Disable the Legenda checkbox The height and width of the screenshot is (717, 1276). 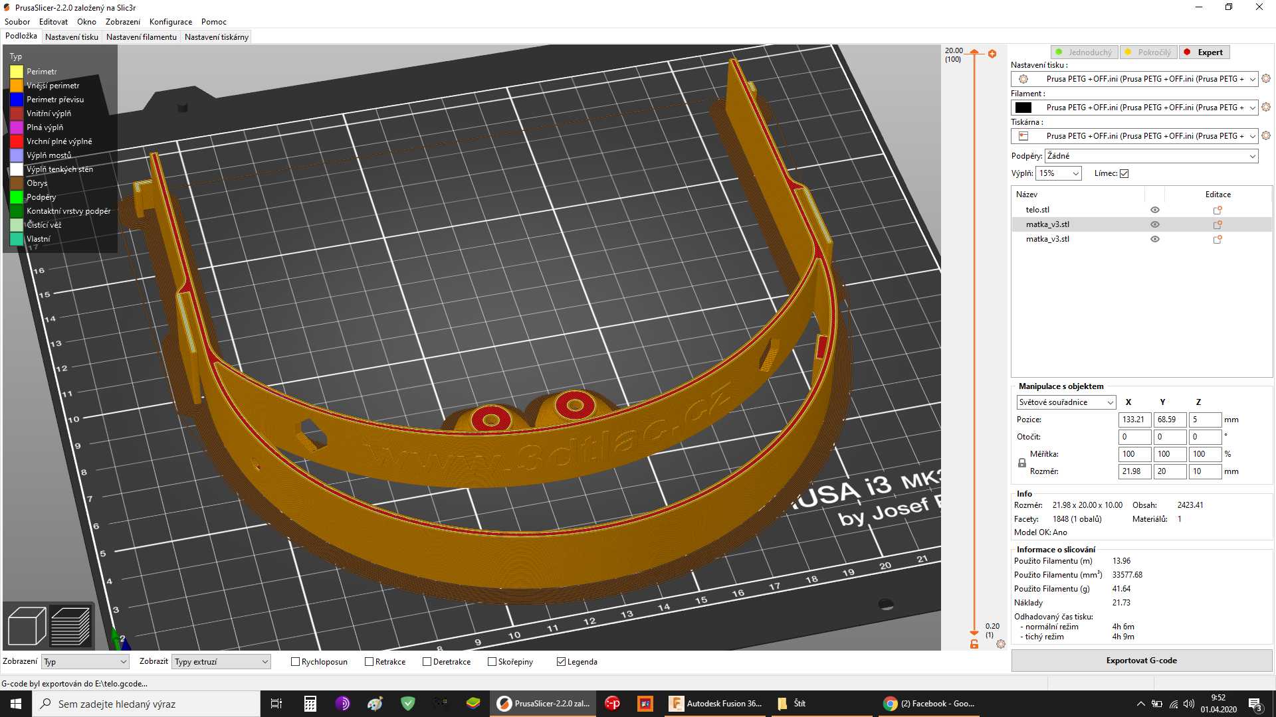click(x=562, y=662)
